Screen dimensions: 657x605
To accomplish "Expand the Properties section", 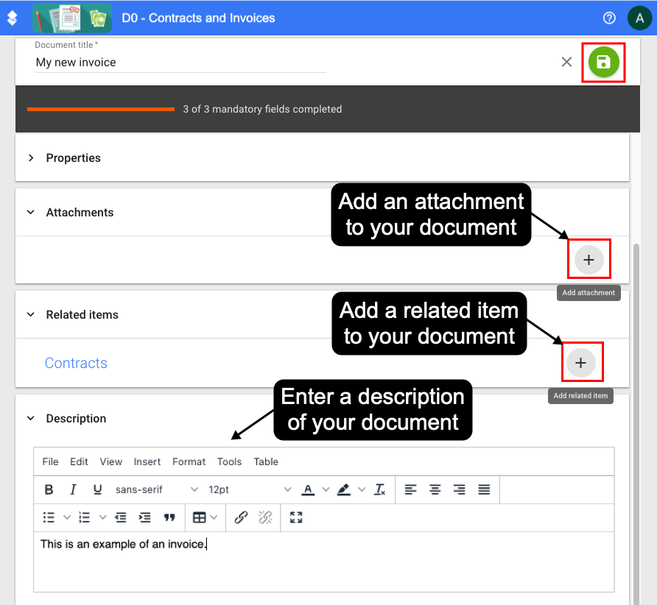I will (x=30, y=158).
